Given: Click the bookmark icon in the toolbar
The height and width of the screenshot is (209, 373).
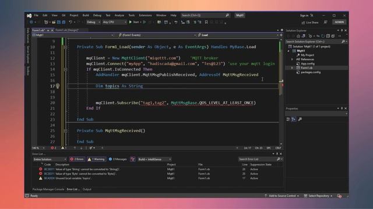Looking at the screenshot, I should (206, 22).
